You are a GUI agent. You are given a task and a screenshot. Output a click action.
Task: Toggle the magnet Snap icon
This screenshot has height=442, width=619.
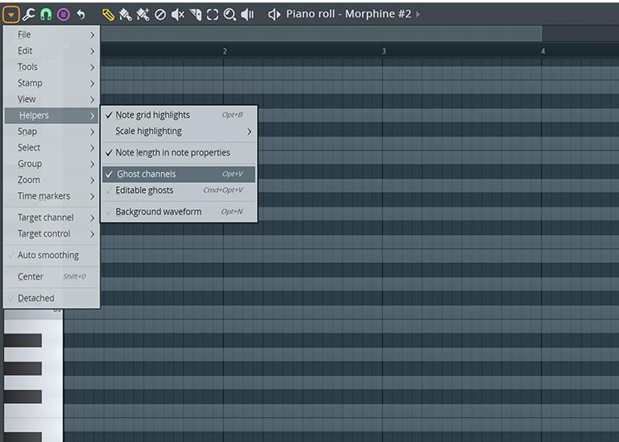(46, 14)
